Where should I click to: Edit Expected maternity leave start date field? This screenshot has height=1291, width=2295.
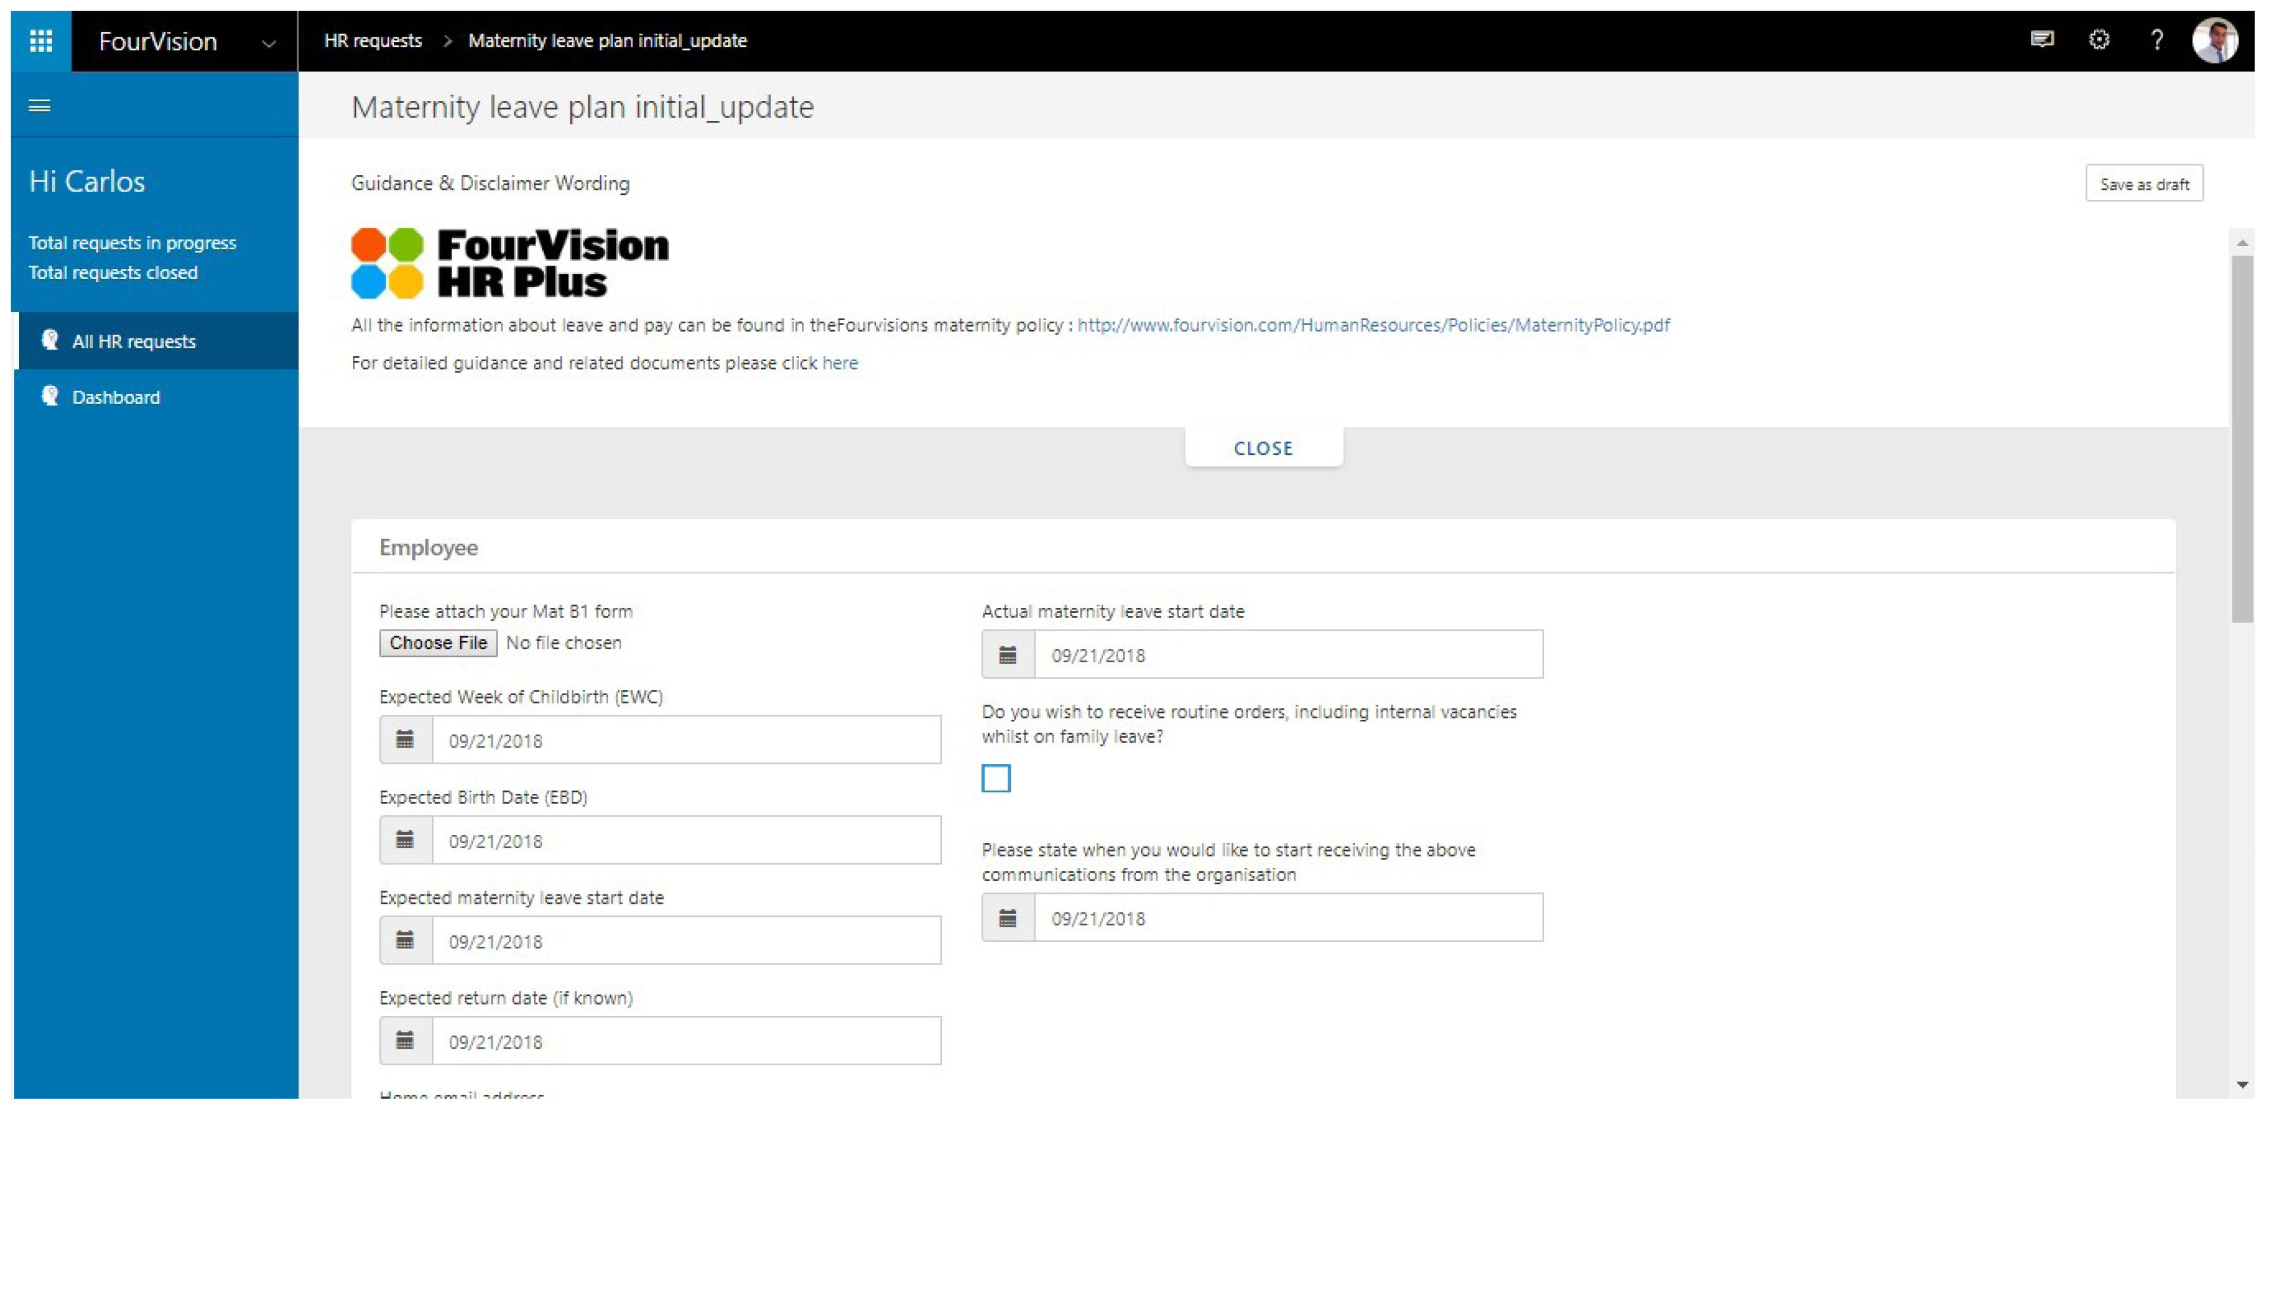coord(686,940)
